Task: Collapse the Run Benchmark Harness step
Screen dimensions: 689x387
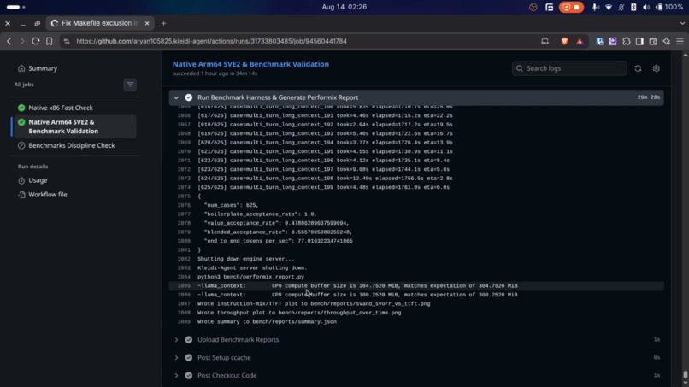Action: 176,97
